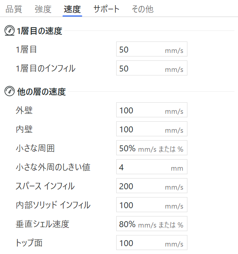Screen dimensions: 238x254
Task: Click the 1層目の速度 section header
Action: pos(39,31)
